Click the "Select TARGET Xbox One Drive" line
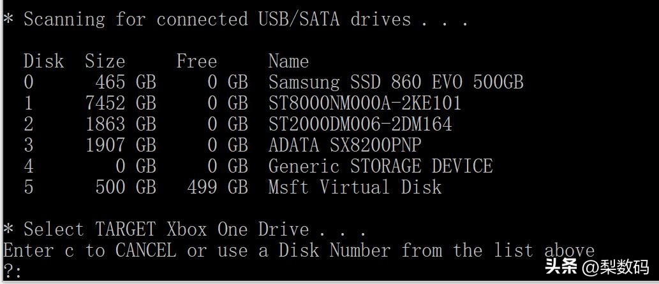The image size is (659, 284). (x=185, y=229)
